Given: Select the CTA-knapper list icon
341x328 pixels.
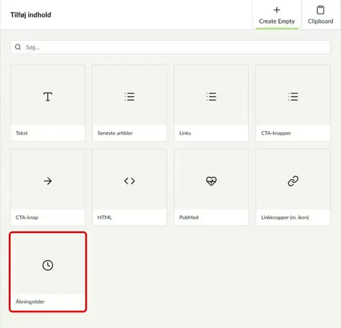Looking at the screenshot, I should [x=293, y=97].
